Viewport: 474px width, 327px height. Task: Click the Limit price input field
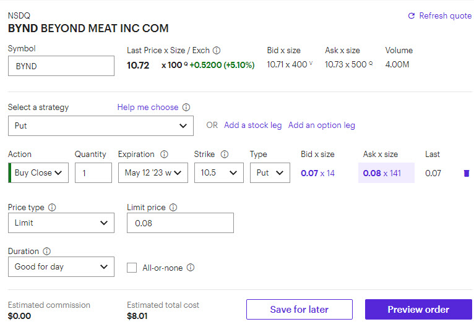180,223
